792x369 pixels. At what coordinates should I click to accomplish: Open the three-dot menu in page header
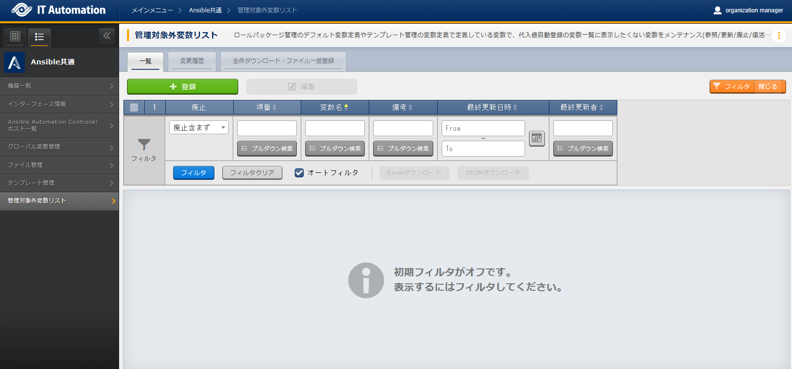point(779,36)
